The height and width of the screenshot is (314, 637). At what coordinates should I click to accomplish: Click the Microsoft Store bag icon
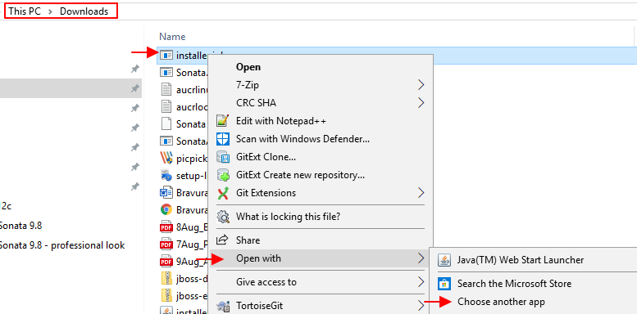[x=444, y=284]
